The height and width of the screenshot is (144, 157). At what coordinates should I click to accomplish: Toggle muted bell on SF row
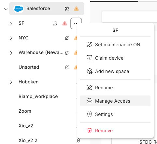pos(55,23)
